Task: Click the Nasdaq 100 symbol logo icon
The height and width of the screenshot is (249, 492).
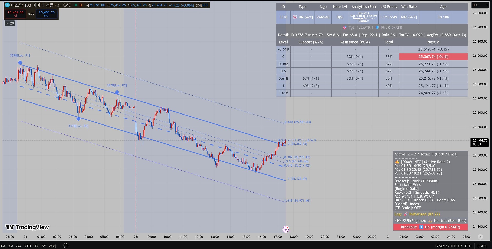Action: pos(7,5)
